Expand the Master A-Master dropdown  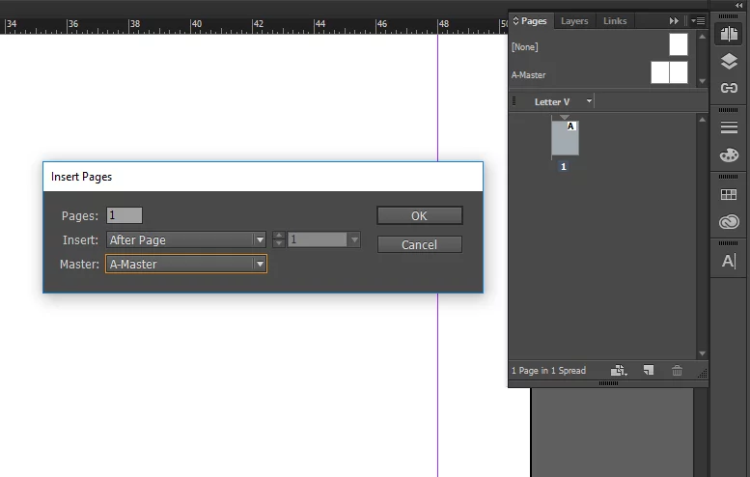click(186, 265)
